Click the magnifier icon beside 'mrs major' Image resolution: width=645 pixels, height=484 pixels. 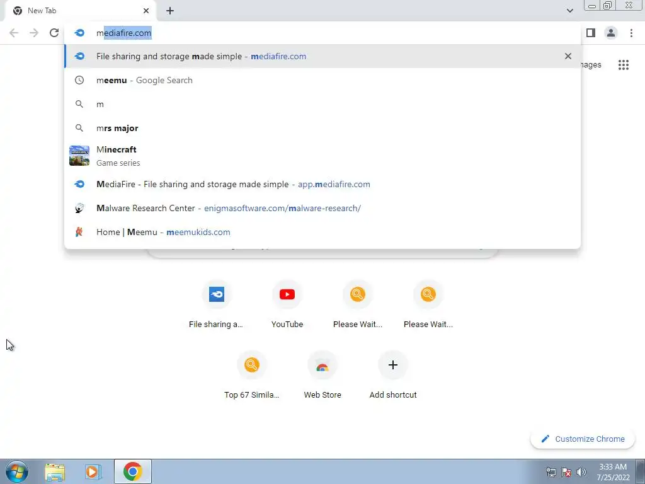(x=79, y=128)
